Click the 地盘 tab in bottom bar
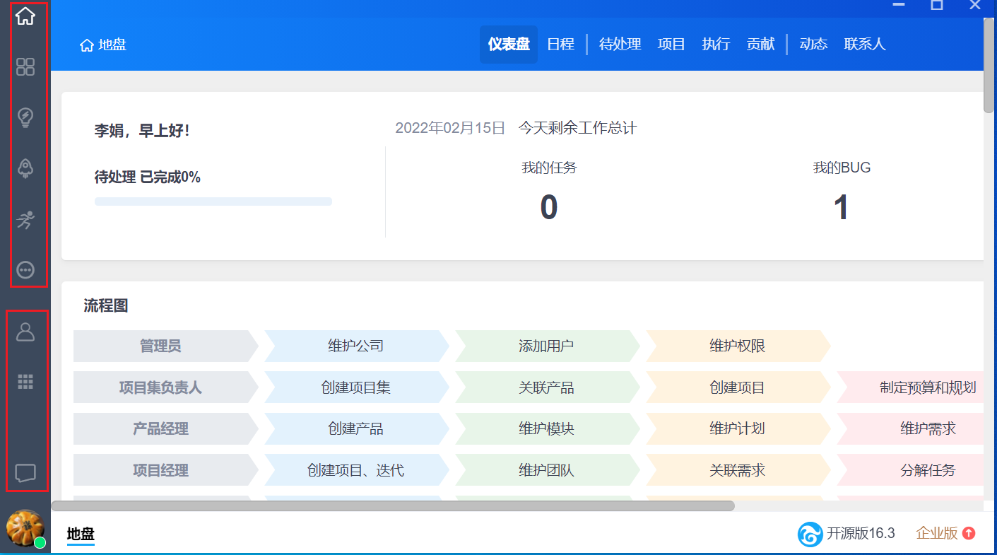Viewport: 997px width, 555px height. tap(81, 534)
